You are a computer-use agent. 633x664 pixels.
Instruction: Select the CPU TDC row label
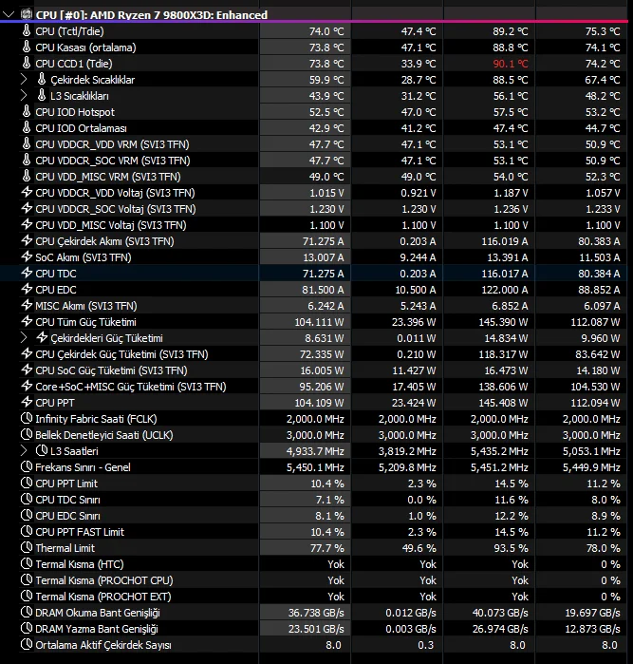[x=56, y=274]
